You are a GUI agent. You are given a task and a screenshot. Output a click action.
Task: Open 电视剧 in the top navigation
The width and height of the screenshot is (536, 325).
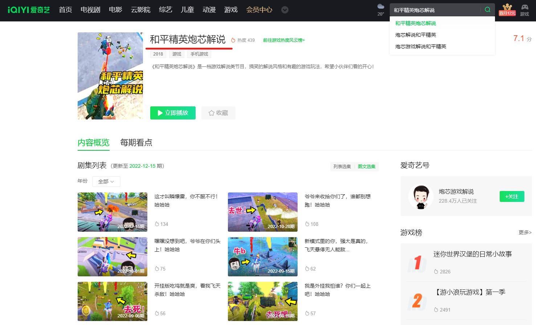tap(90, 10)
